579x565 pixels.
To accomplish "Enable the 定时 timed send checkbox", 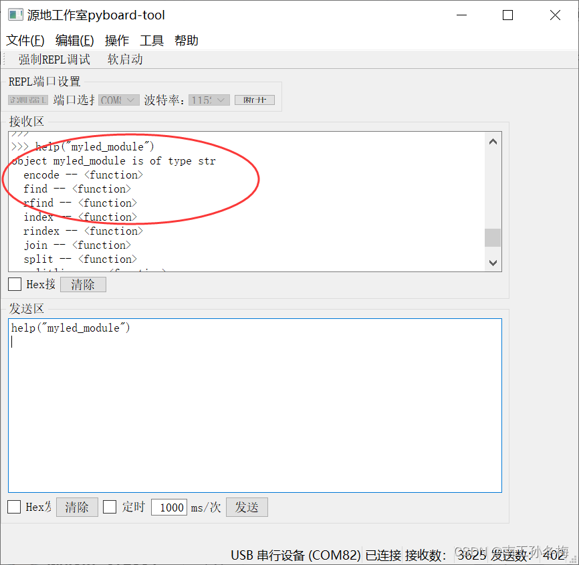I will (109, 507).
